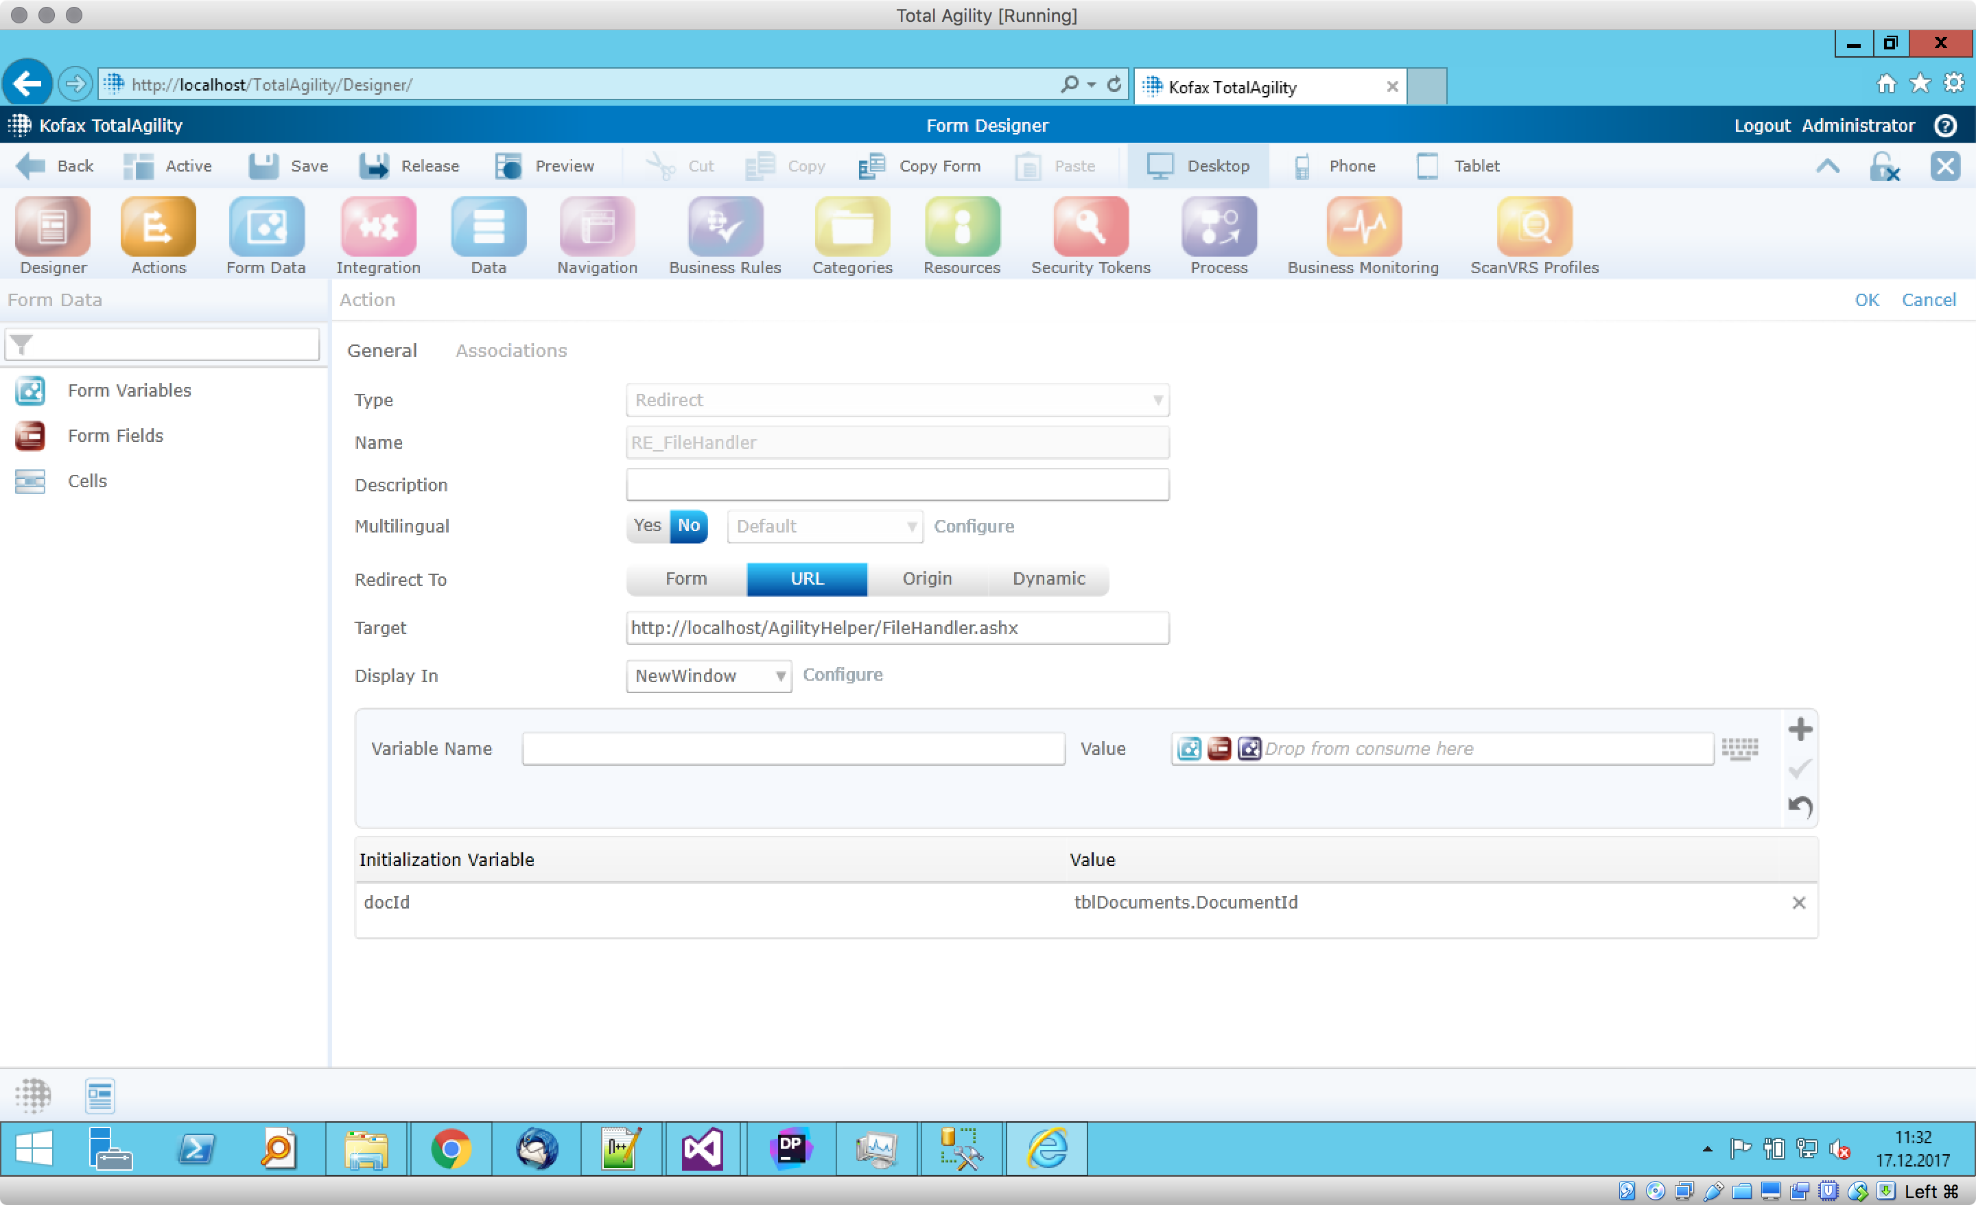The height and width of the screenshot is (1205, 1976).
Task: Click the undo arrow beside Value field
Action: [1800, 806]
